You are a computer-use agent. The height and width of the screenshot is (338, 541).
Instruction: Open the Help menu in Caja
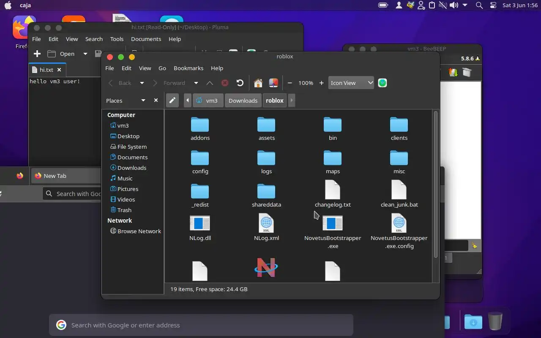217,68
